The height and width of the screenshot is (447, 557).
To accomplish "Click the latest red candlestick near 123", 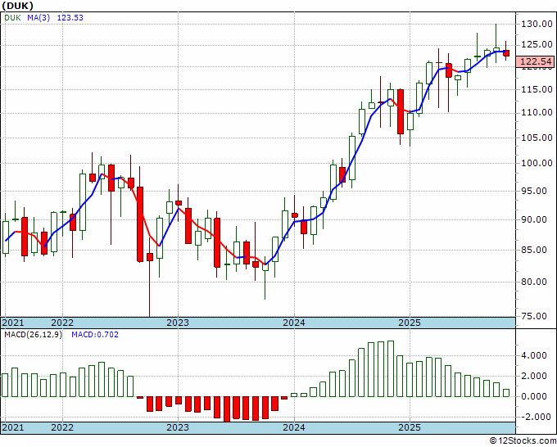I will tap(506, 53).
